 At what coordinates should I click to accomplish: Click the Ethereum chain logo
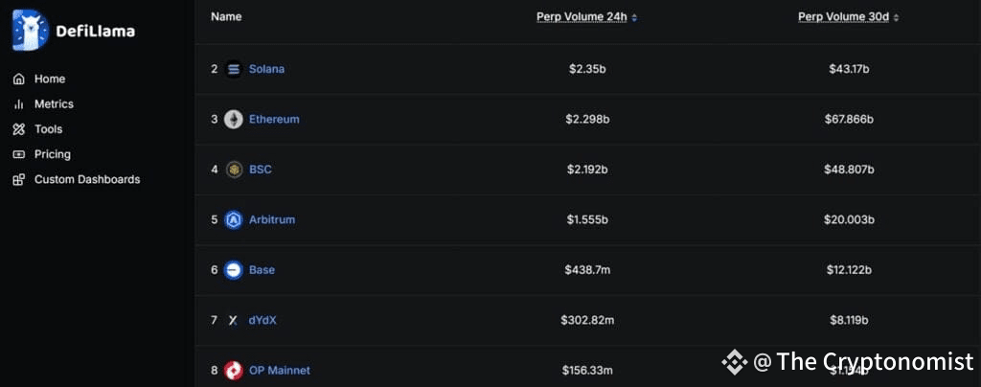pyautogui.click(x=234, y=120)
